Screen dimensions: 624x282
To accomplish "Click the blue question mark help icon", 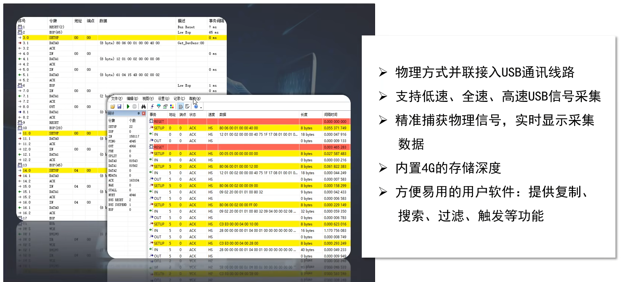I will [196, 107].
